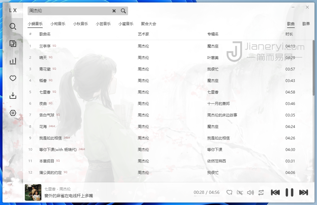Select song 本草纲目 in the list
This screenshot has height=205, width=317.
pos(47,161)
